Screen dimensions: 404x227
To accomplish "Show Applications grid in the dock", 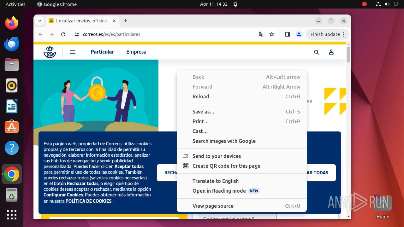I will [x=12, y=215].
